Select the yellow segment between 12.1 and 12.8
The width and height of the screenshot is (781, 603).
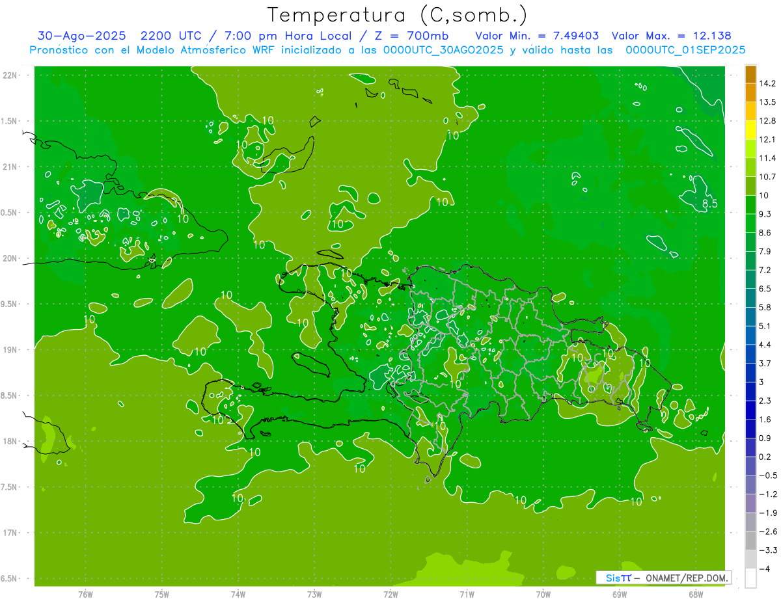(x=750, y=130)
